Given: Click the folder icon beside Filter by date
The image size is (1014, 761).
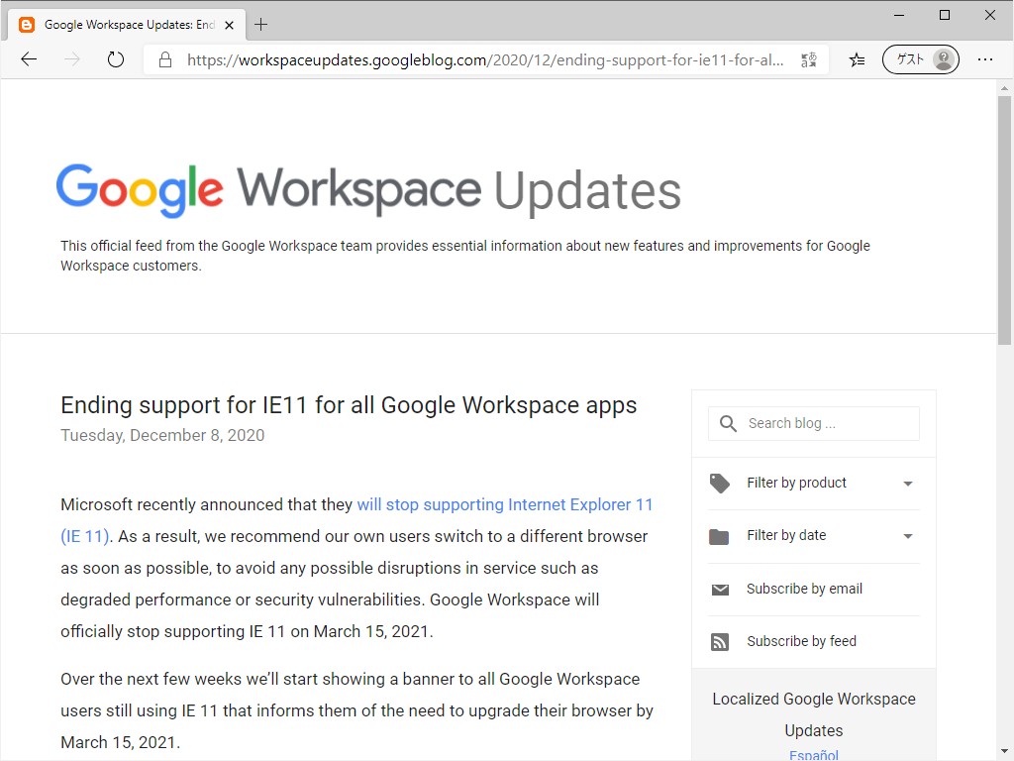Looking at the screenshot, I should 719,535.
